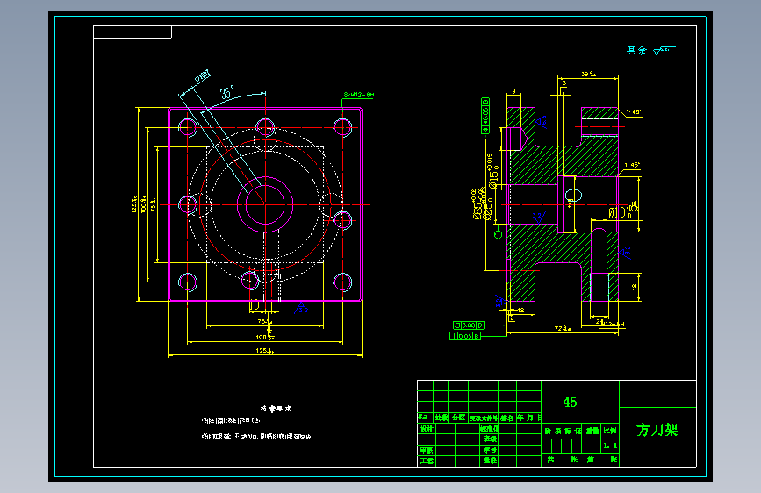Select the second technical requirement line
Viewport: 761px width, 493px height.
[256, 436]
